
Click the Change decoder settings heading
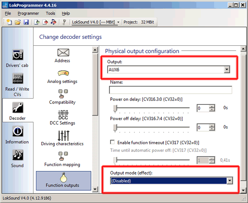[x=70, y=37]
